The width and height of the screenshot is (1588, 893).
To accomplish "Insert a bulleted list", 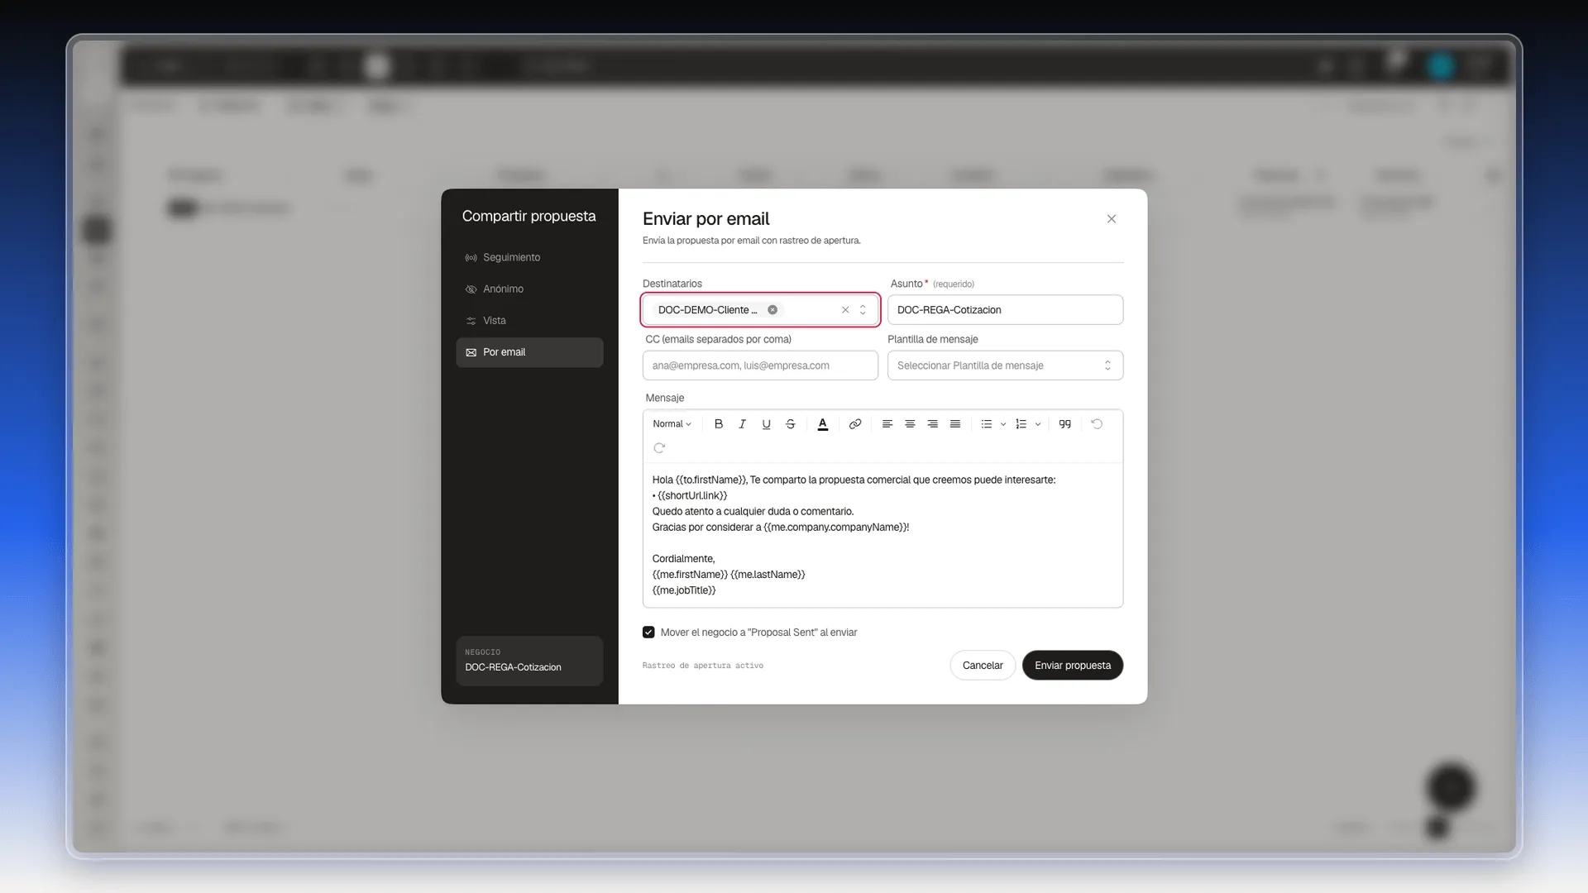I will 986,424.
